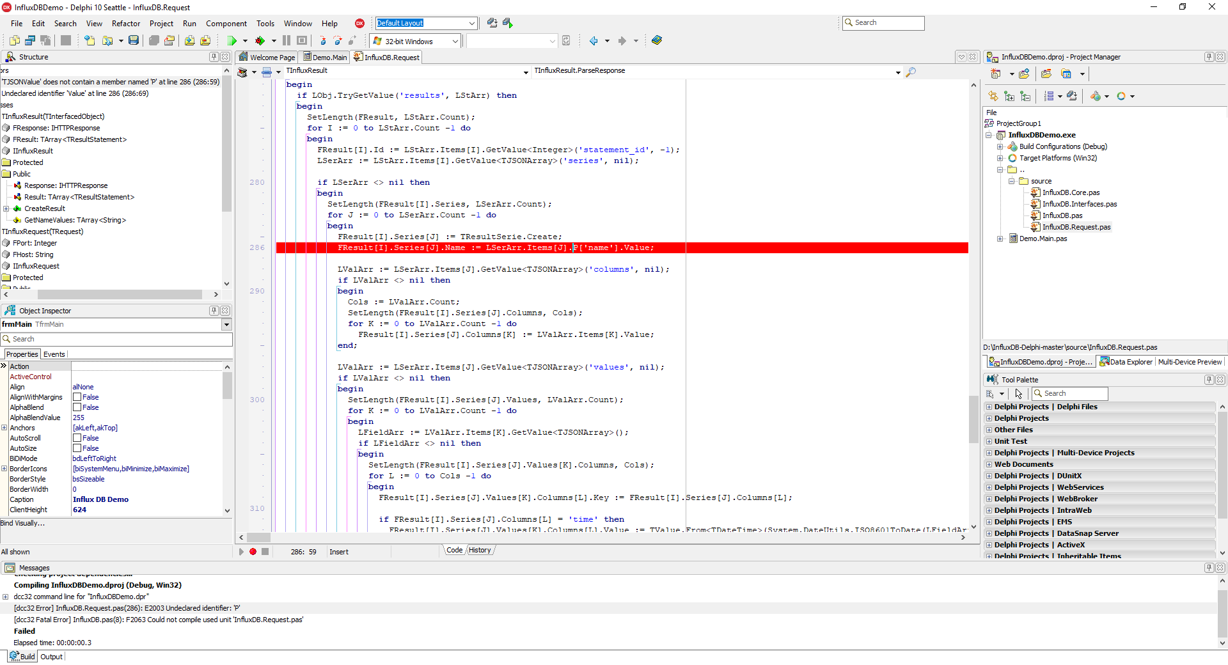Open InfluxDB.Core.pas in the project tree
The height and width of the screenshot is (665, 1228).
click(x=1071, y=192)
